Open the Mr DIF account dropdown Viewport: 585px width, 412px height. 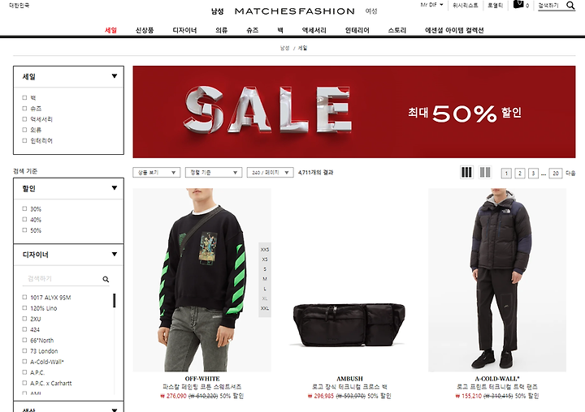[x=431, y=5]
